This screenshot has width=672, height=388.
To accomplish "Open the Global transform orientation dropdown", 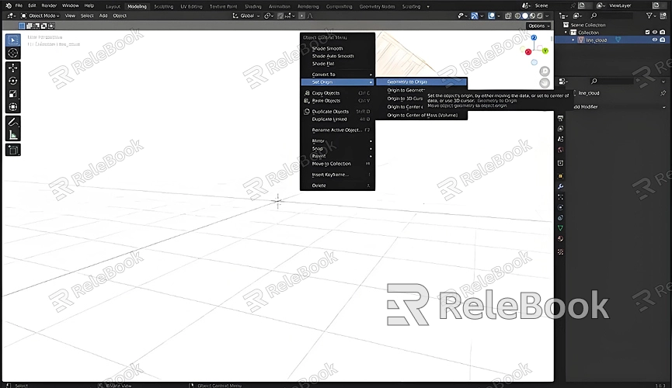I will coord(246,16).
